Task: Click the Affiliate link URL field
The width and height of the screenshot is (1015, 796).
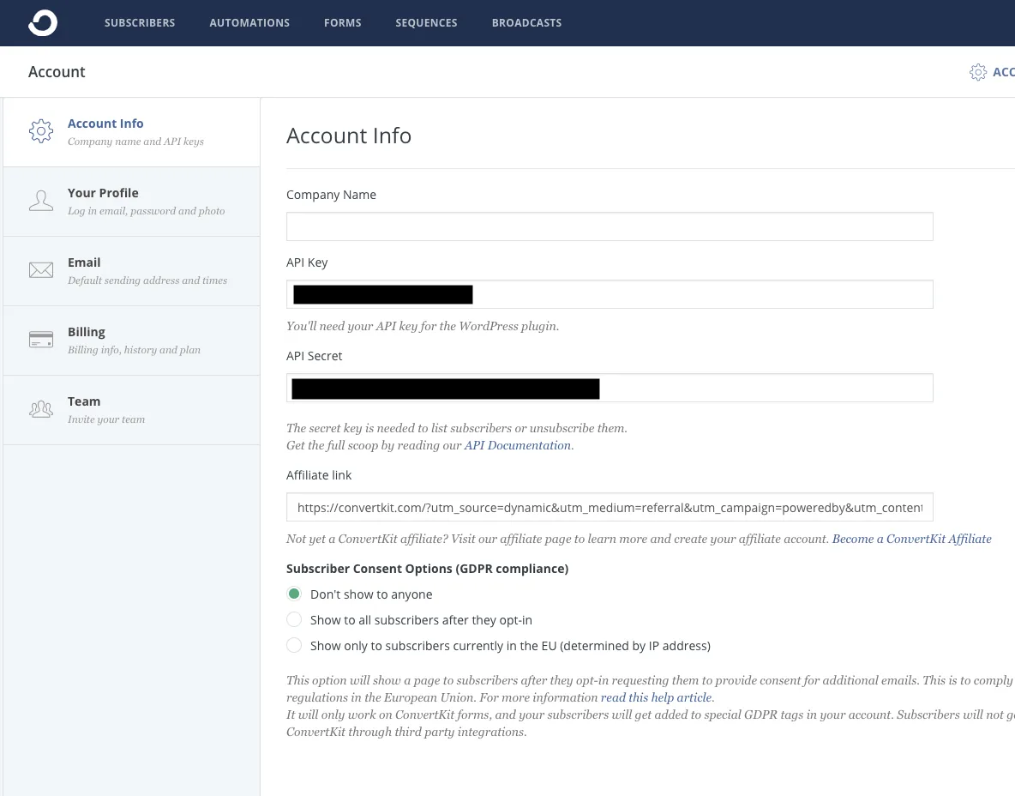Action: click(x=610, y=507)
